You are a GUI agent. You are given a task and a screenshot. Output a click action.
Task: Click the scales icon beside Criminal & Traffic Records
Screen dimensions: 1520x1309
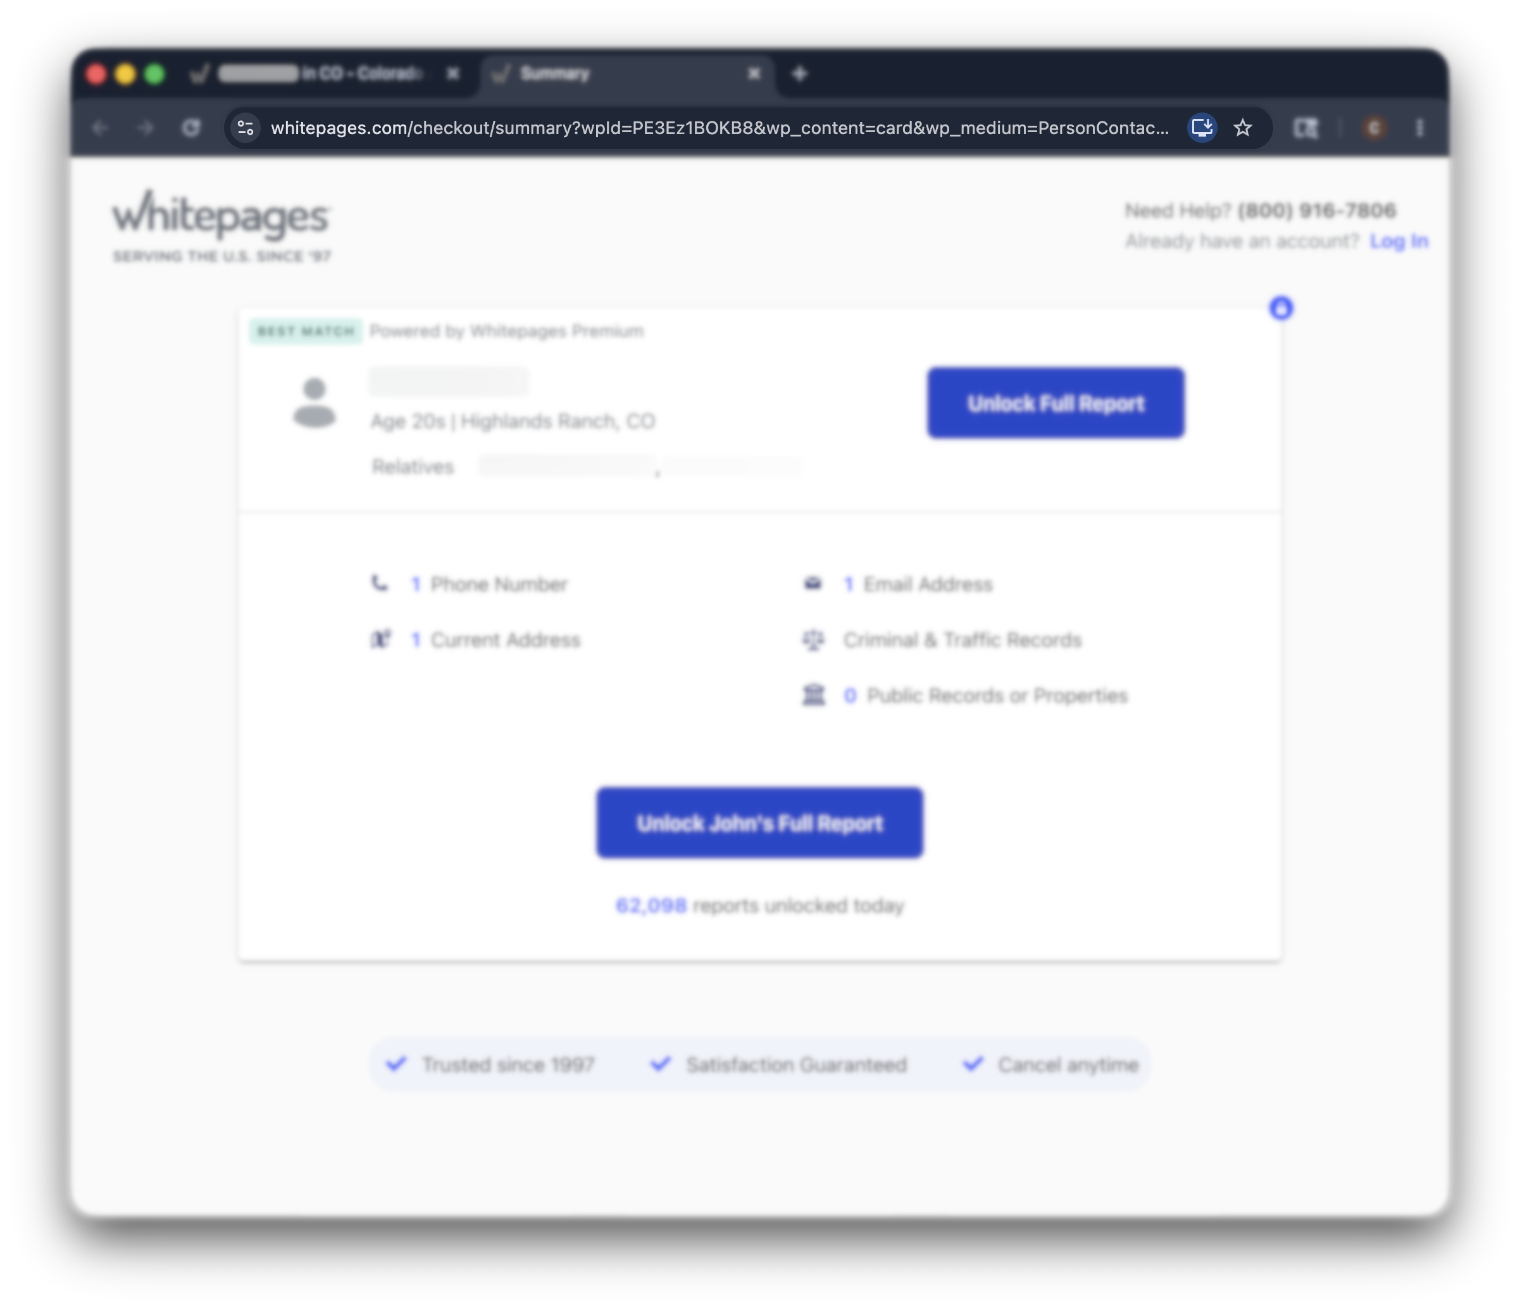pos(814,640)
